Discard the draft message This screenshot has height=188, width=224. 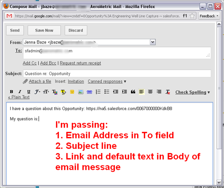point(76,30)
